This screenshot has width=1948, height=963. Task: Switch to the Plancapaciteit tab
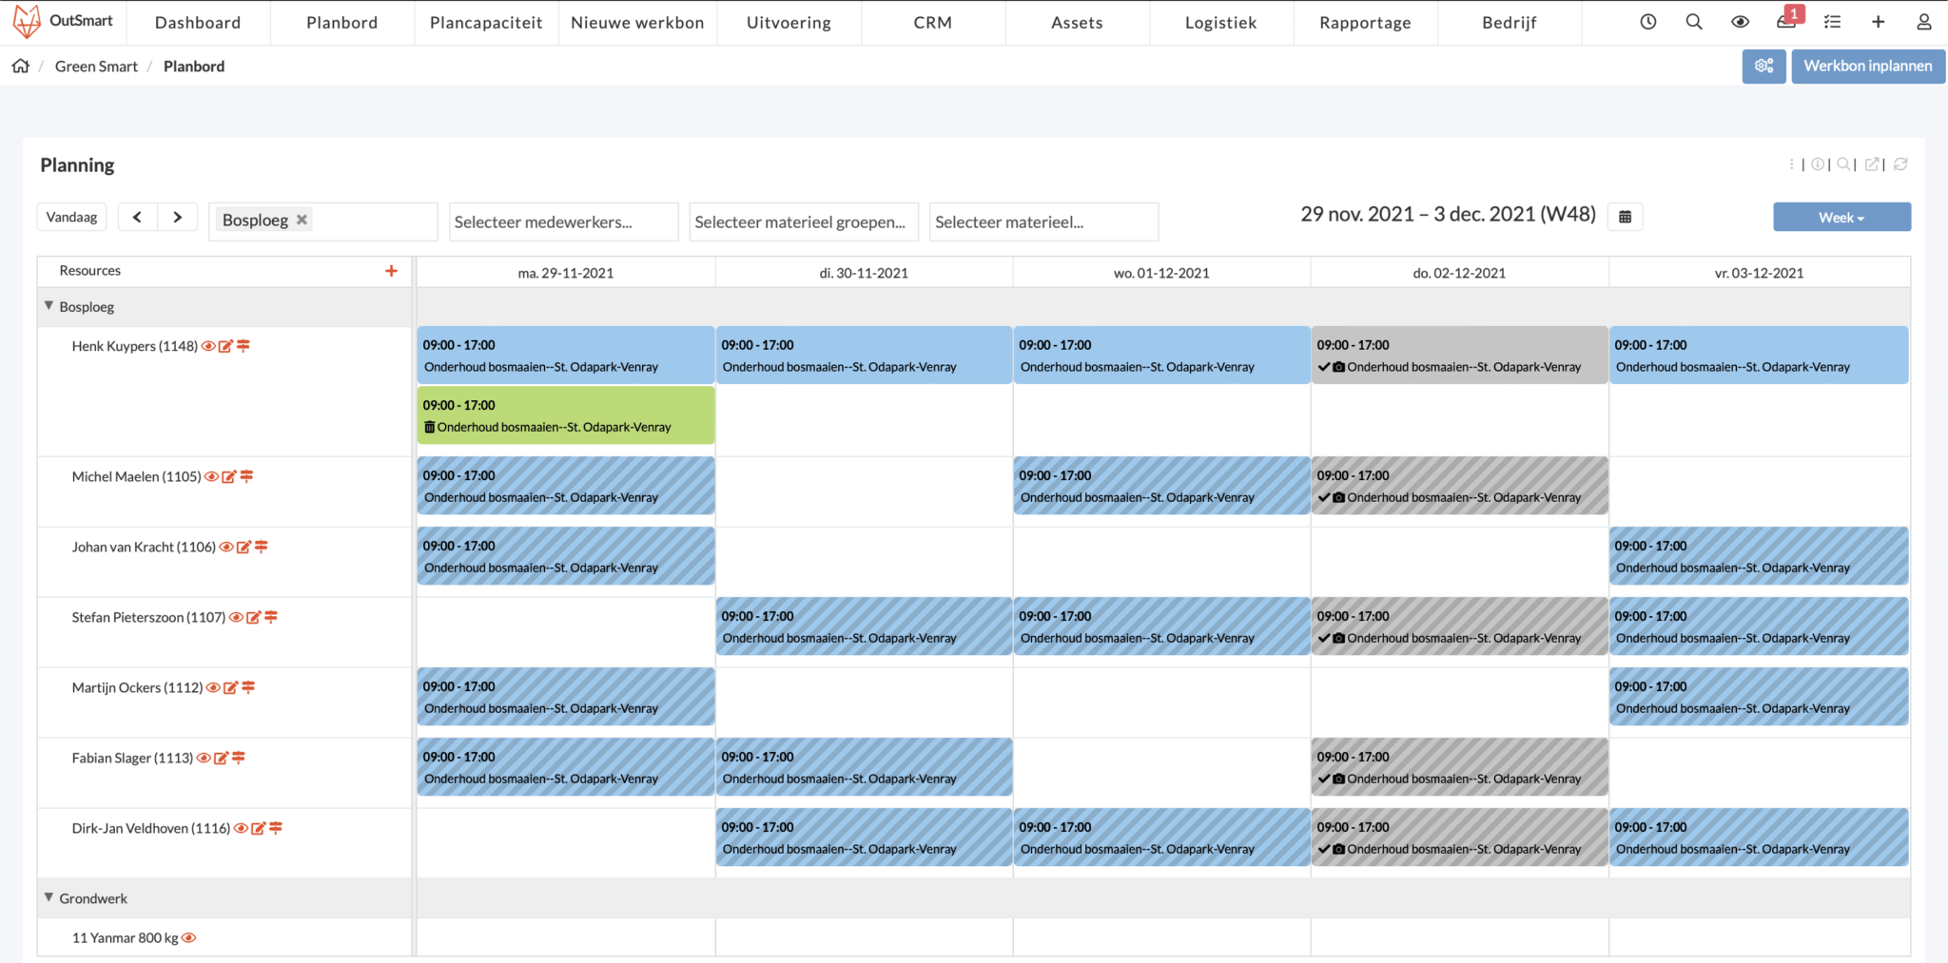click(486, 22)
